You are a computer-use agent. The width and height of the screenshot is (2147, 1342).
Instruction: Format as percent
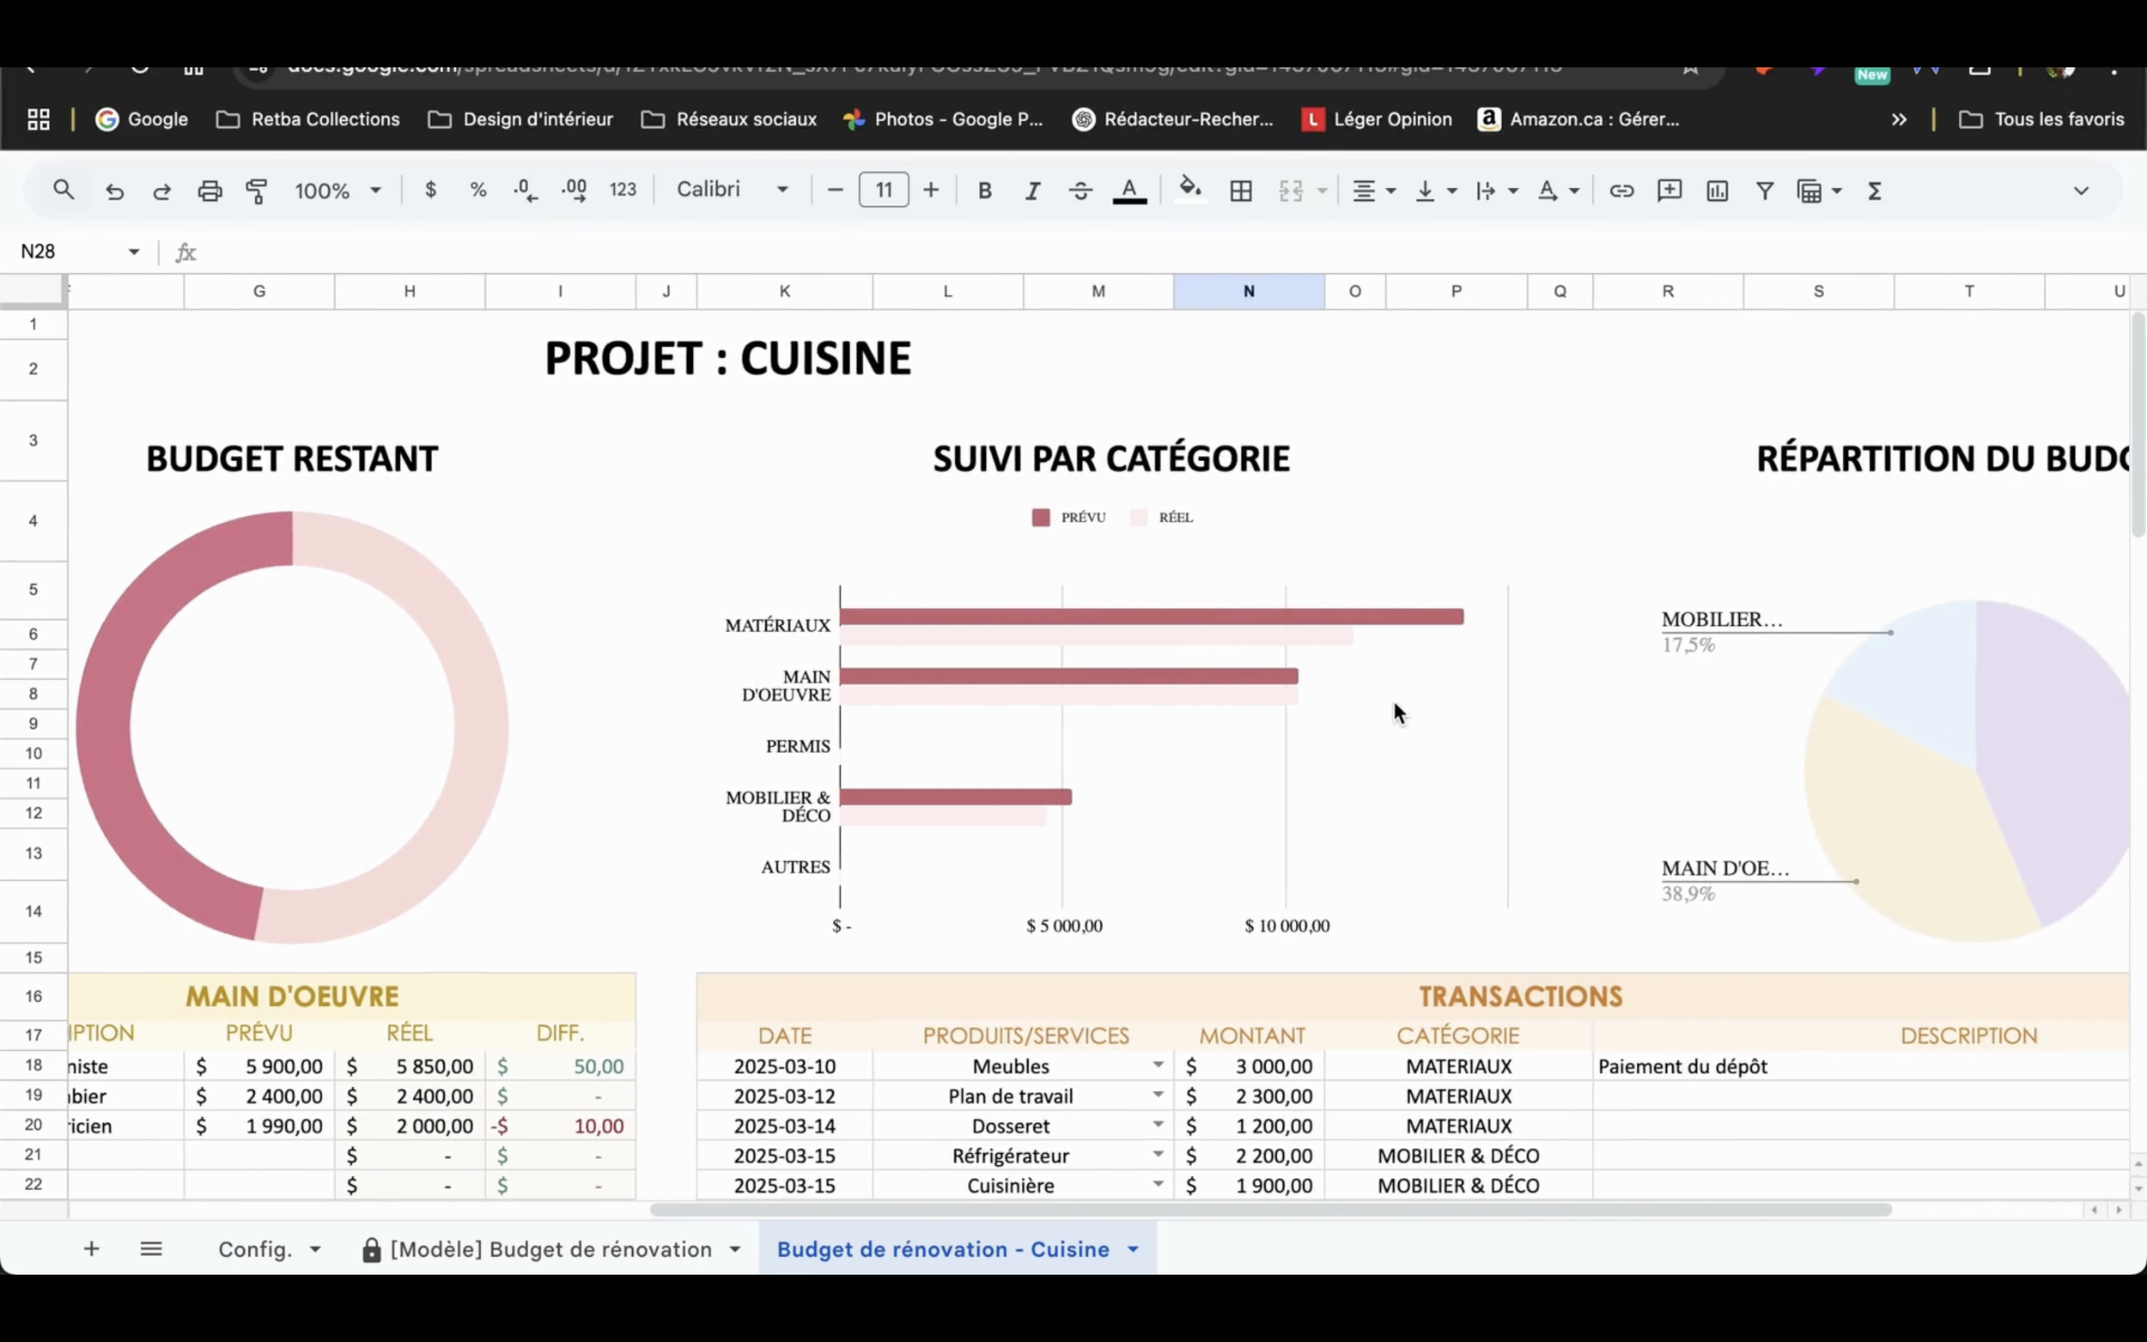click(x=478, y=190)
